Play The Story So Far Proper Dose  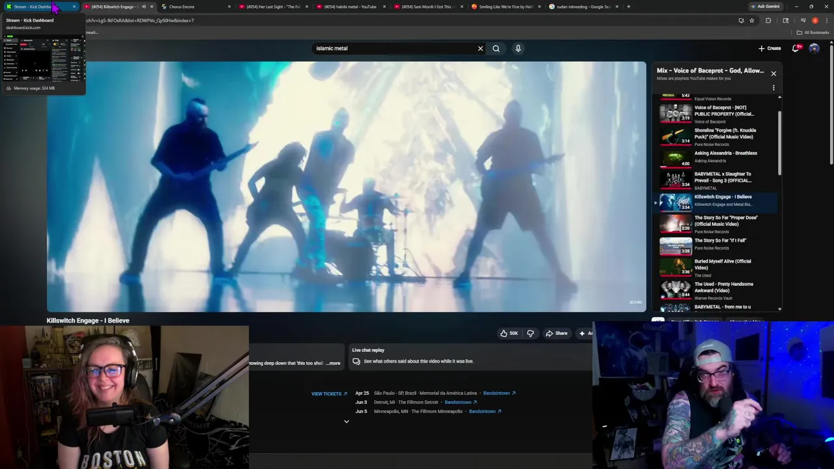coord(717,224)
